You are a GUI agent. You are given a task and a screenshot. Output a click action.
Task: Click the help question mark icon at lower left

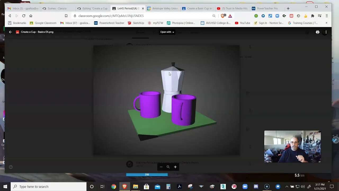point(11,167)
